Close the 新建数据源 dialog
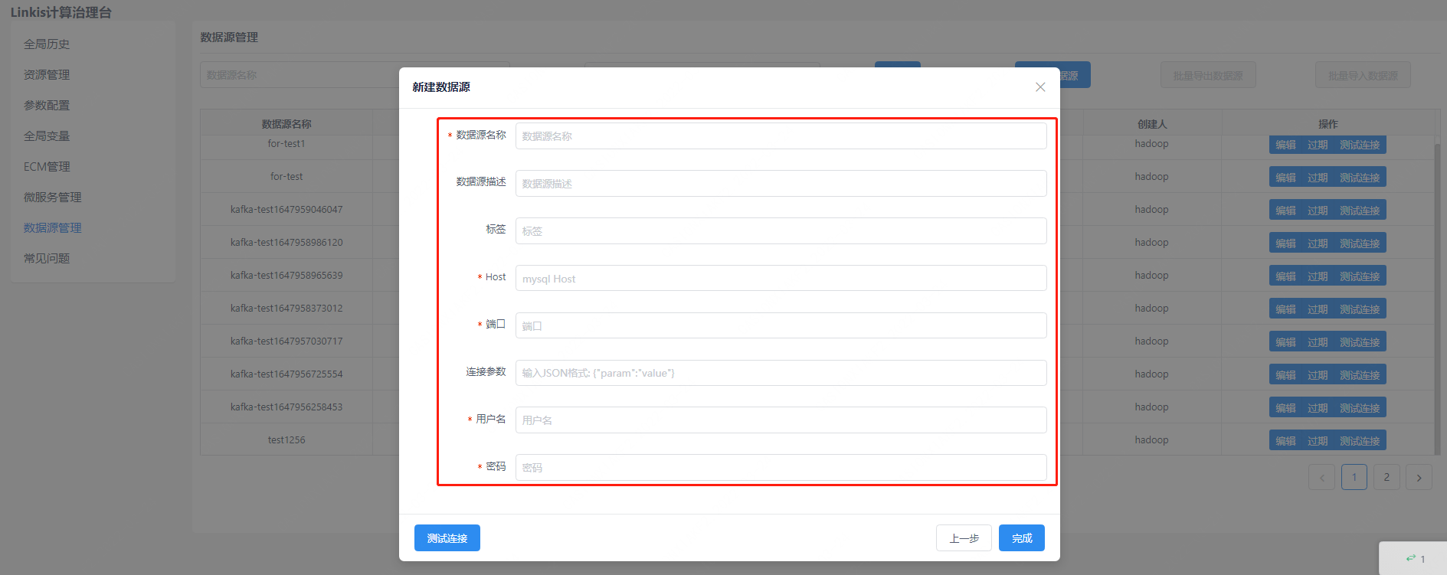 click(x=1039, y=87)
